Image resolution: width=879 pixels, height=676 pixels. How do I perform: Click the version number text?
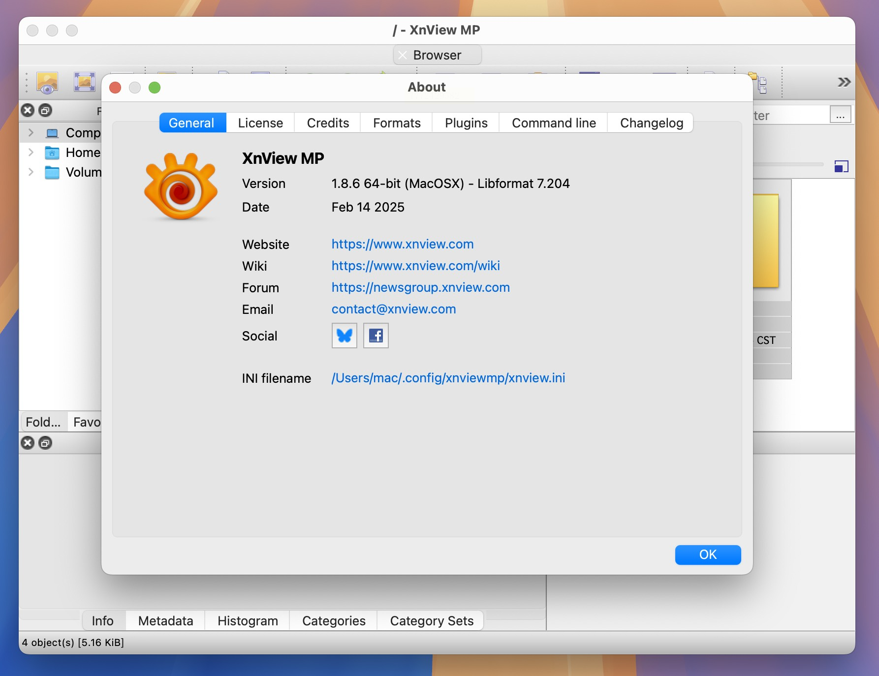[450, 184]
